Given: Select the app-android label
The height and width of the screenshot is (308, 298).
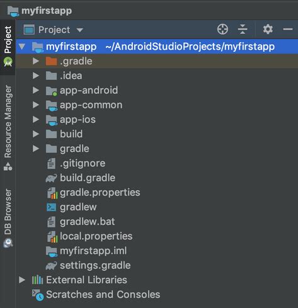Looking at the screenshot, I should 89,91.
